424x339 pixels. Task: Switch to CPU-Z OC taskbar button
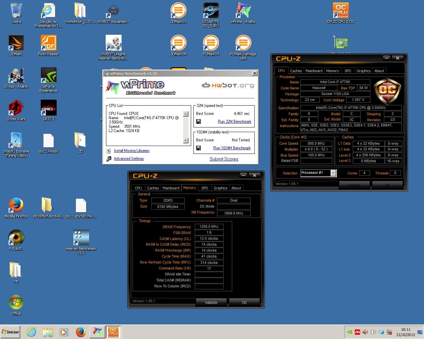tap(113, 332)
